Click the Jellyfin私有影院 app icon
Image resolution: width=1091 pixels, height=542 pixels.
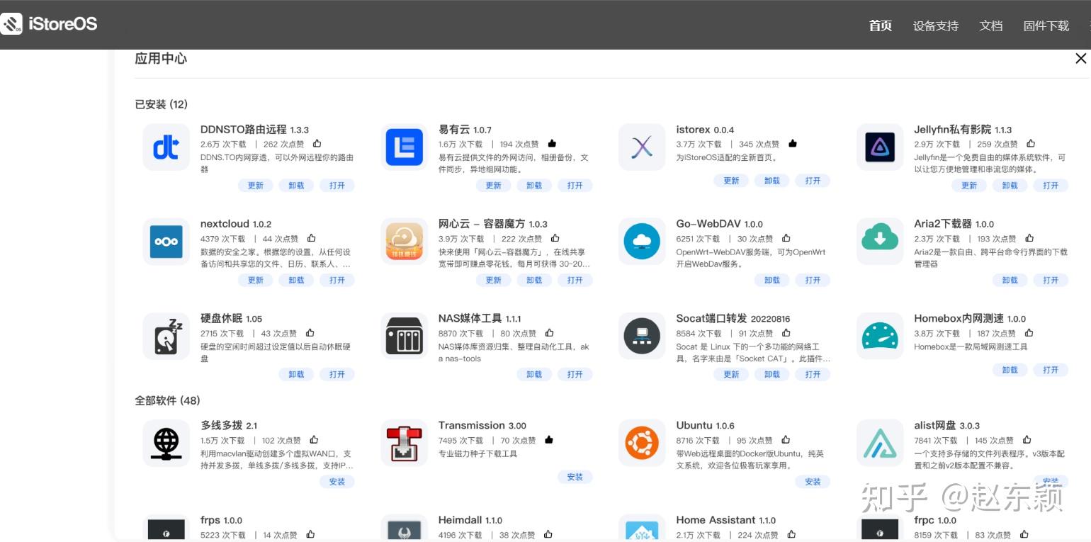(880, 147)
